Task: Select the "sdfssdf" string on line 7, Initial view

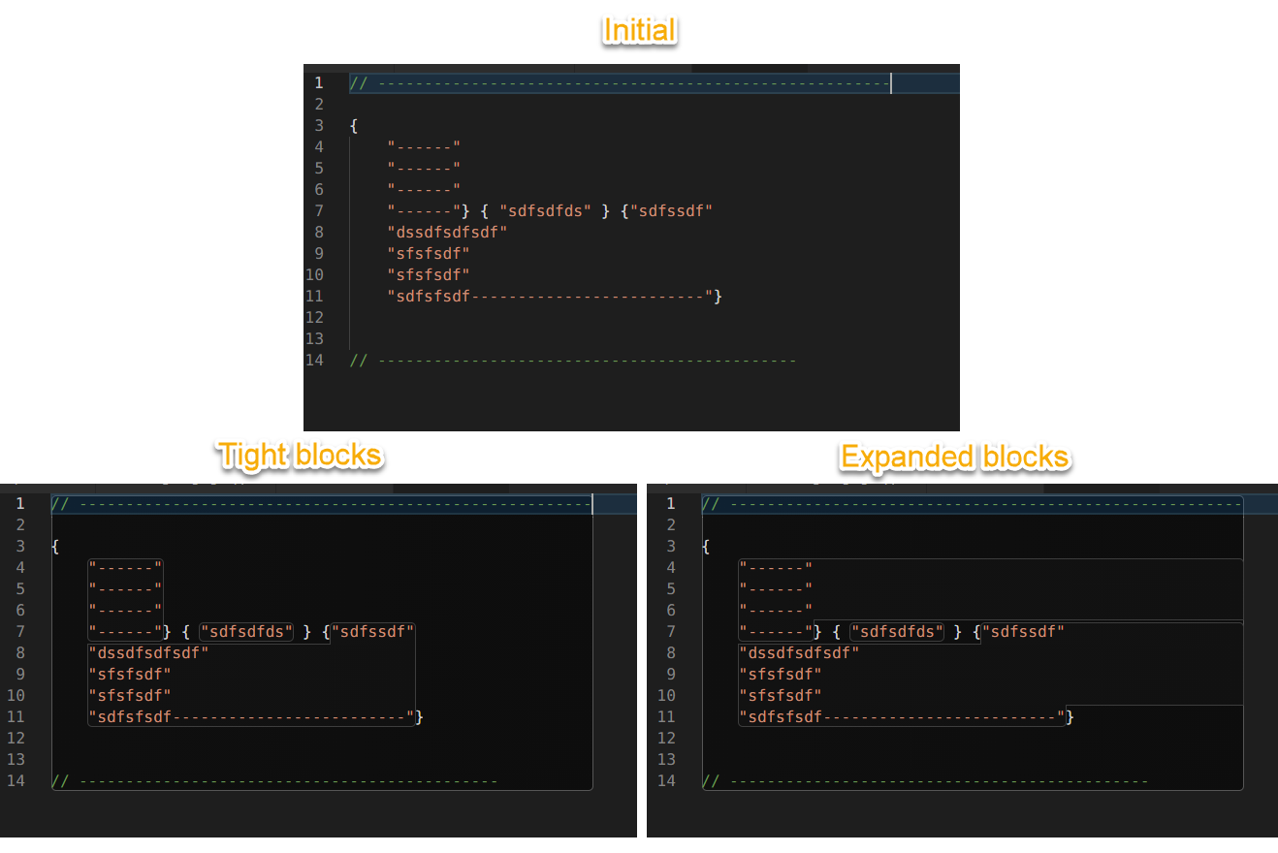Action: pyautogui.click(x=675, y=210)
